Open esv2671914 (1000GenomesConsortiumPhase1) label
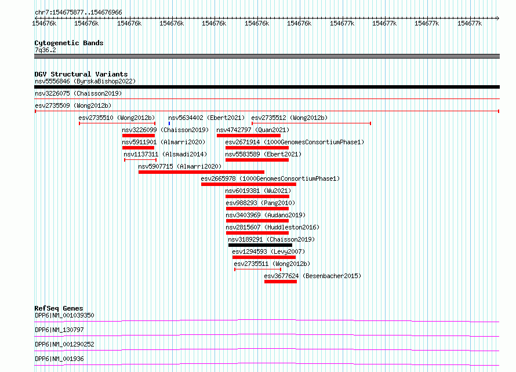This screenshot has width=516, height=372. pyautogui.click(x=295, y=142)
